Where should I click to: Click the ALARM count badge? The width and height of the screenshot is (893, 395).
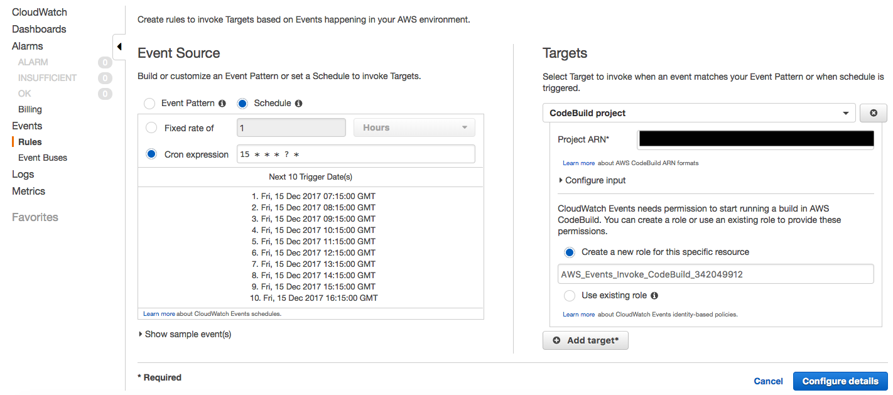tap(104, 62)
